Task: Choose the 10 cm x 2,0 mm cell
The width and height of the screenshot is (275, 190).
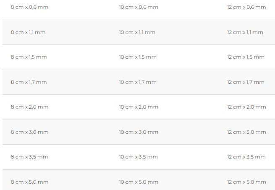Action: tap(138, 107)
